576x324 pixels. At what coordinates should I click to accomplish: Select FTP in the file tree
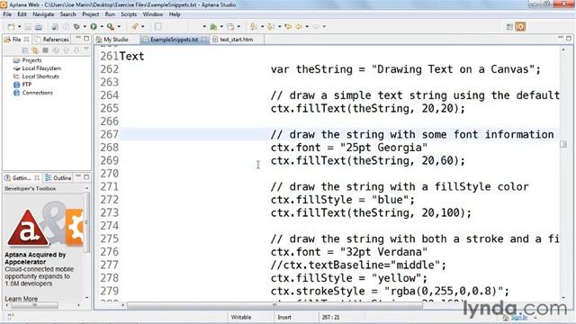tap(27, 85)
